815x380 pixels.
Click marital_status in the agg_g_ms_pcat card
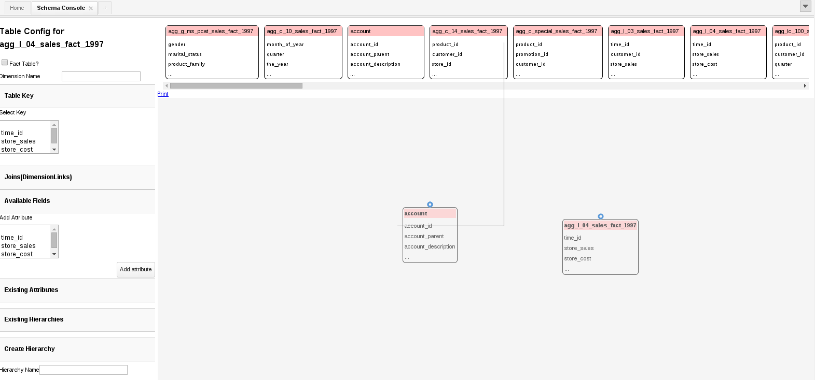pos(185,54)
